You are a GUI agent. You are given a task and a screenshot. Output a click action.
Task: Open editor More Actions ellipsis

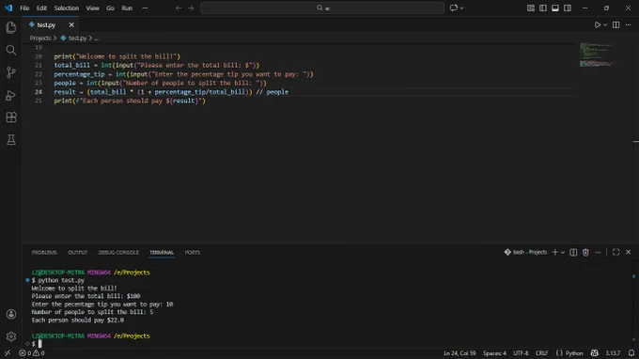pyautogui.click(x=628, y=24)
